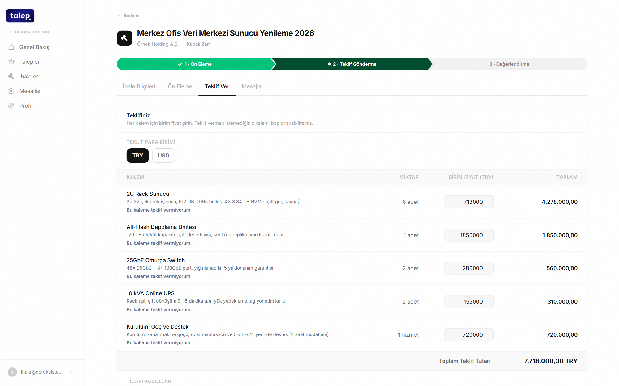Click the back chevron before İhaleler

click(119, 15)
